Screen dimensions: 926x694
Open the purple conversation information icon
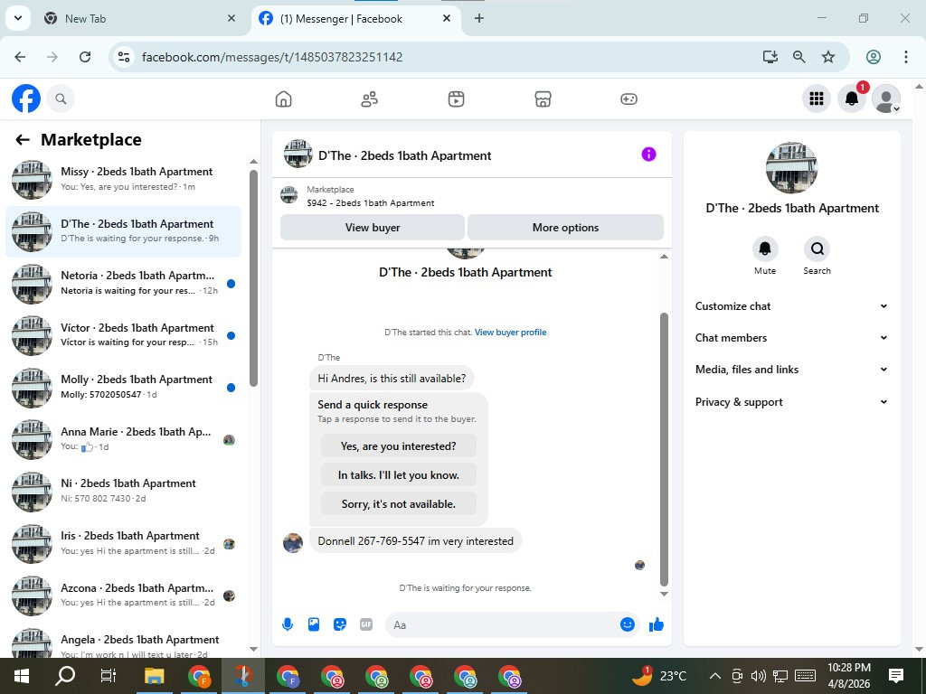coord(648,155)
